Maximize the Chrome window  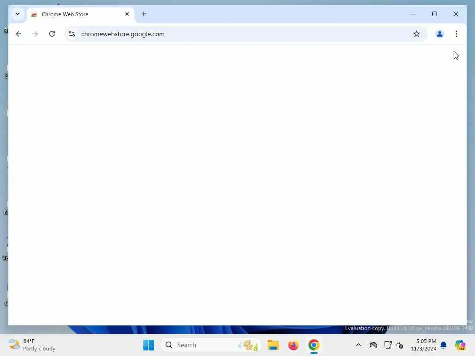click(434, 14)
